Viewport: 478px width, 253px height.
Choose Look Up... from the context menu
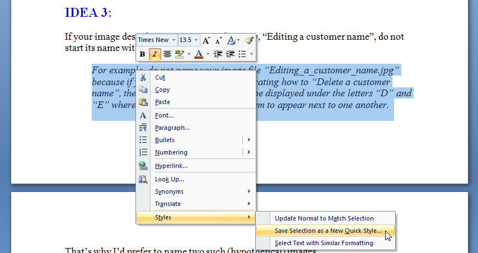pos(196,179)
